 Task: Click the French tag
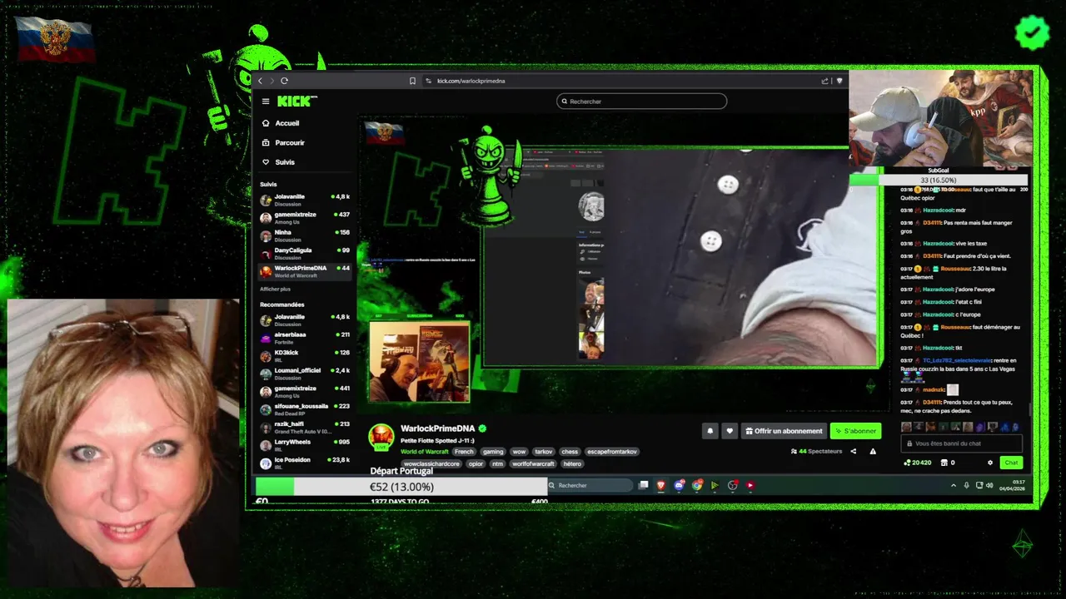464,452
